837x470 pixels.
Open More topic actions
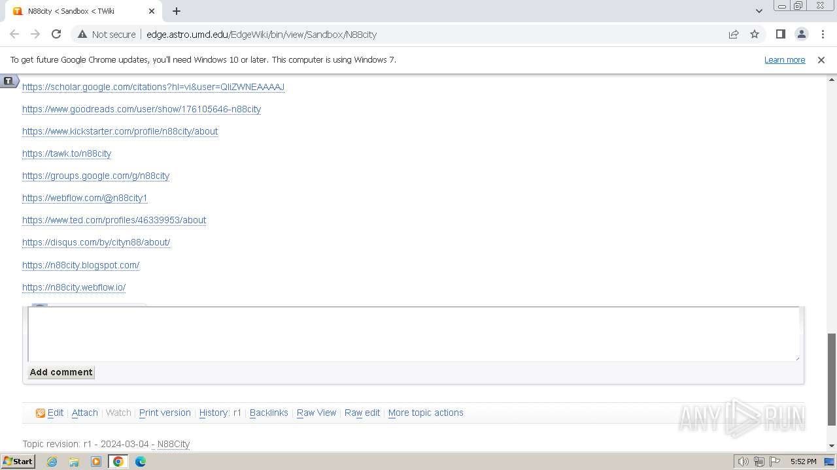click(x=426, y=413)
